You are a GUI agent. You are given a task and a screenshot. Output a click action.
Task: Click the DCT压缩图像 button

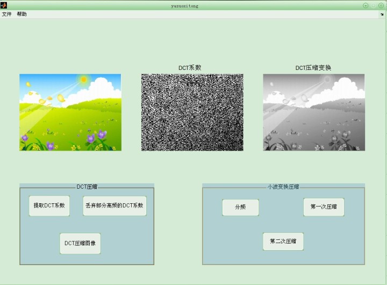[x=80, y=243]
